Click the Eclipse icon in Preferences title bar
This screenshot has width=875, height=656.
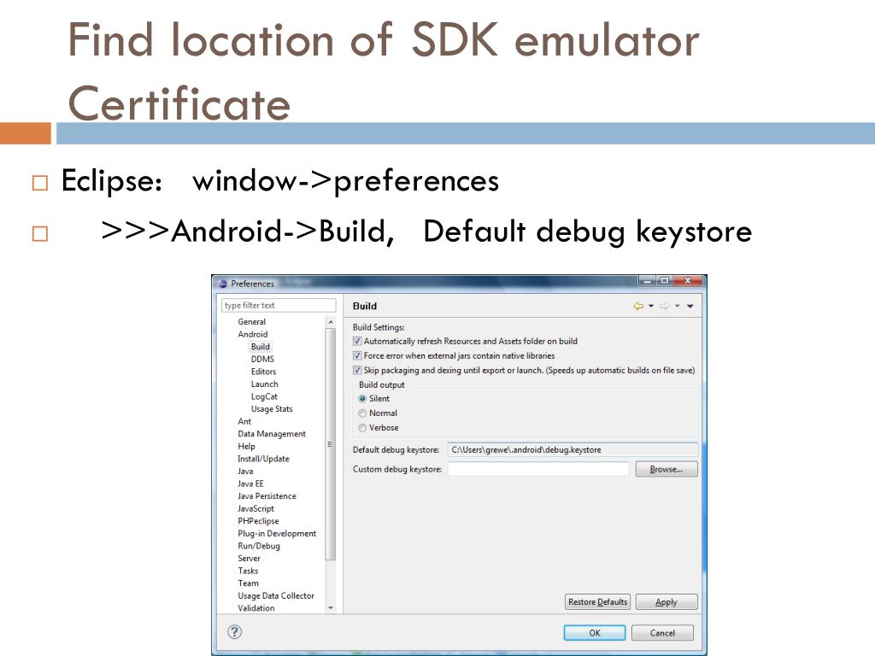coord(223,284)
